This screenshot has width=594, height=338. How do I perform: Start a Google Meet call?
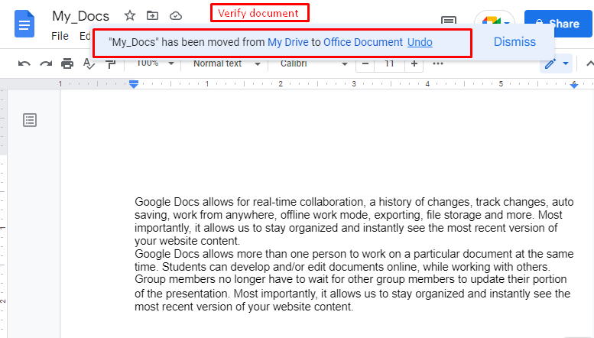(x=491, y=20)
